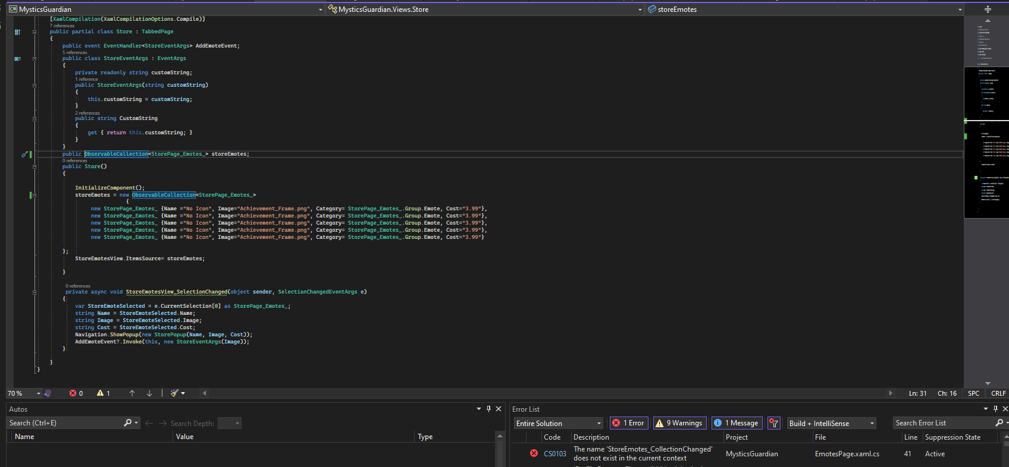Collapse the CustomString property block
This screenshot has width=1009, height=467.
(35, 119)
